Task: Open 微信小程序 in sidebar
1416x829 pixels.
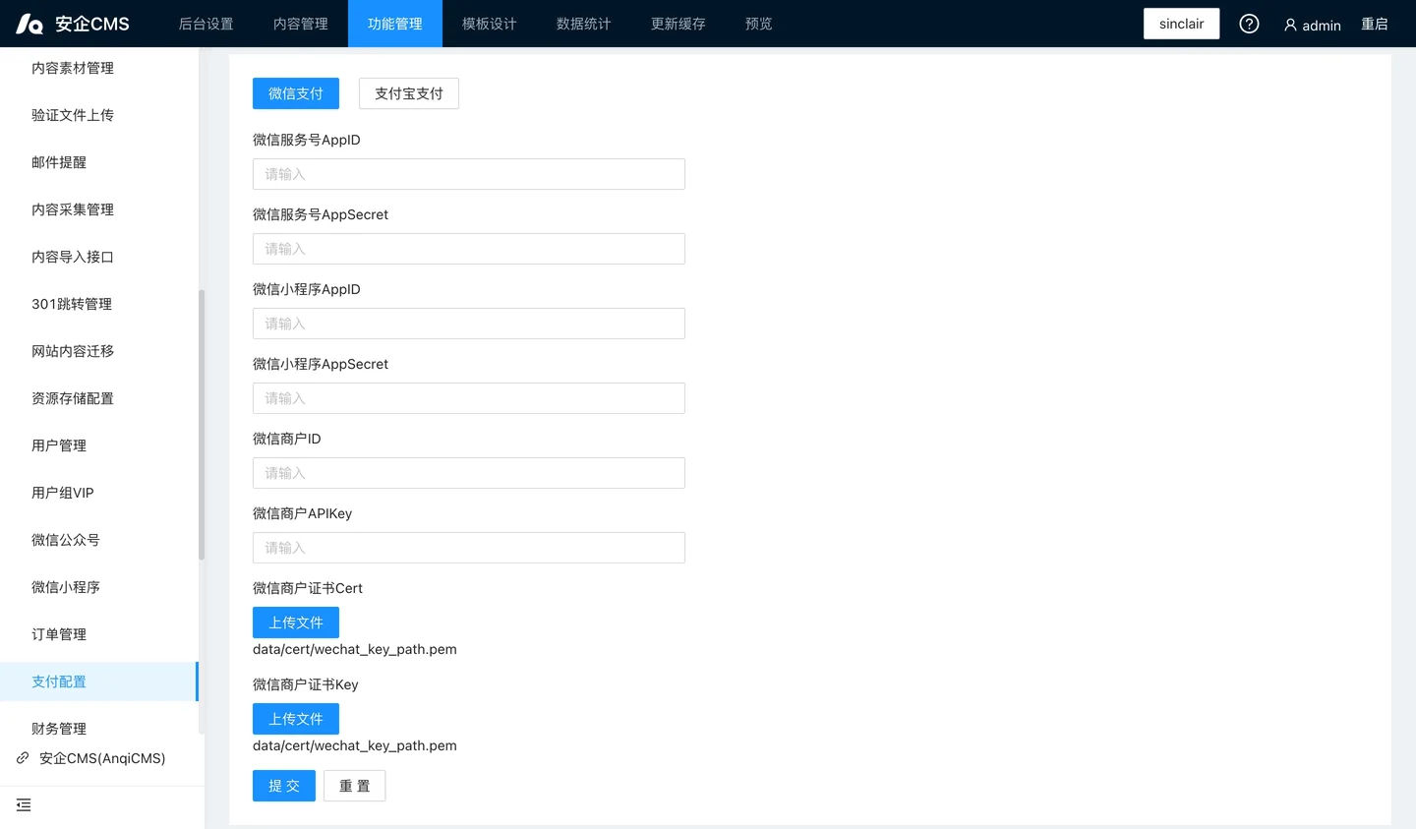Action: point(98,587)
